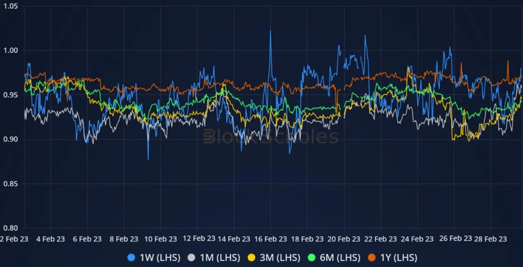Click the 2 Feb 23 axis label

pos(14,239)
